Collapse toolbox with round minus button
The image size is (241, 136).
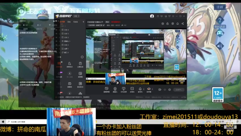82,57
